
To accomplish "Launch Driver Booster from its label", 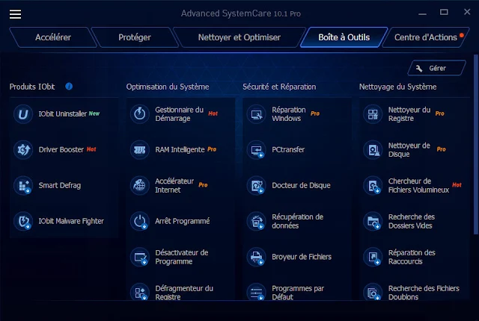I will tap(61, 149).
